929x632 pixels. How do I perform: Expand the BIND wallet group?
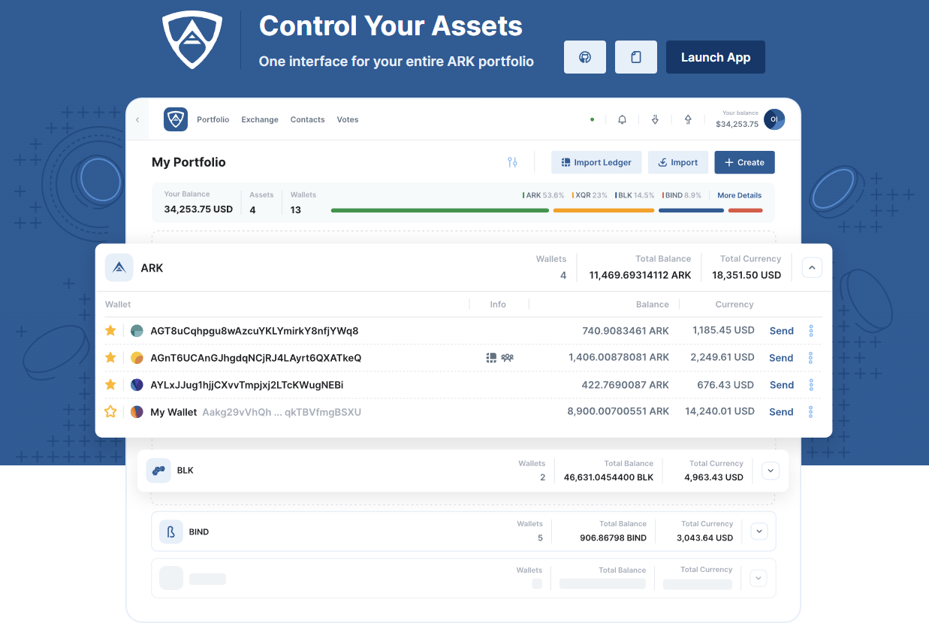pyautogui.click(x=759, y=531)
